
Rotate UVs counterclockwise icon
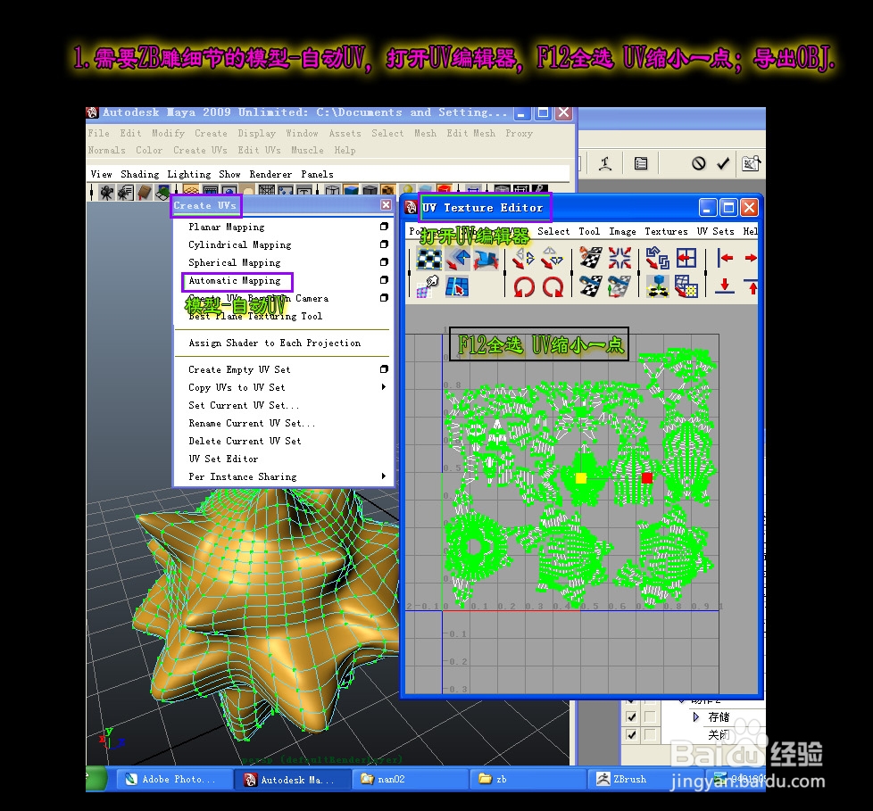(x=524, y=286)
